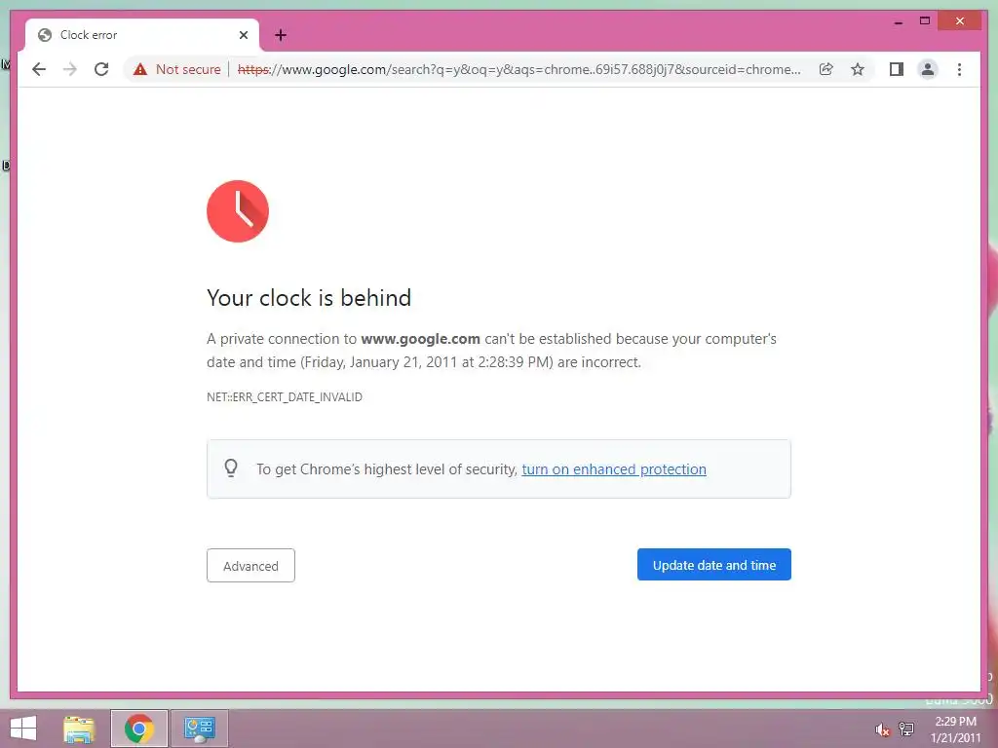The height and width of the screenshot is (748, 998).
Task: Click Chrome icon in the taskbar
Action: (x=138, y=729)
